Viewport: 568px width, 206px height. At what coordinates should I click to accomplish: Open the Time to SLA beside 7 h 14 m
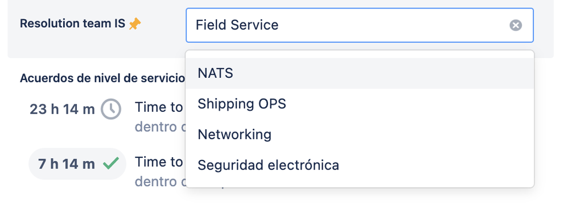click(159, 162)
